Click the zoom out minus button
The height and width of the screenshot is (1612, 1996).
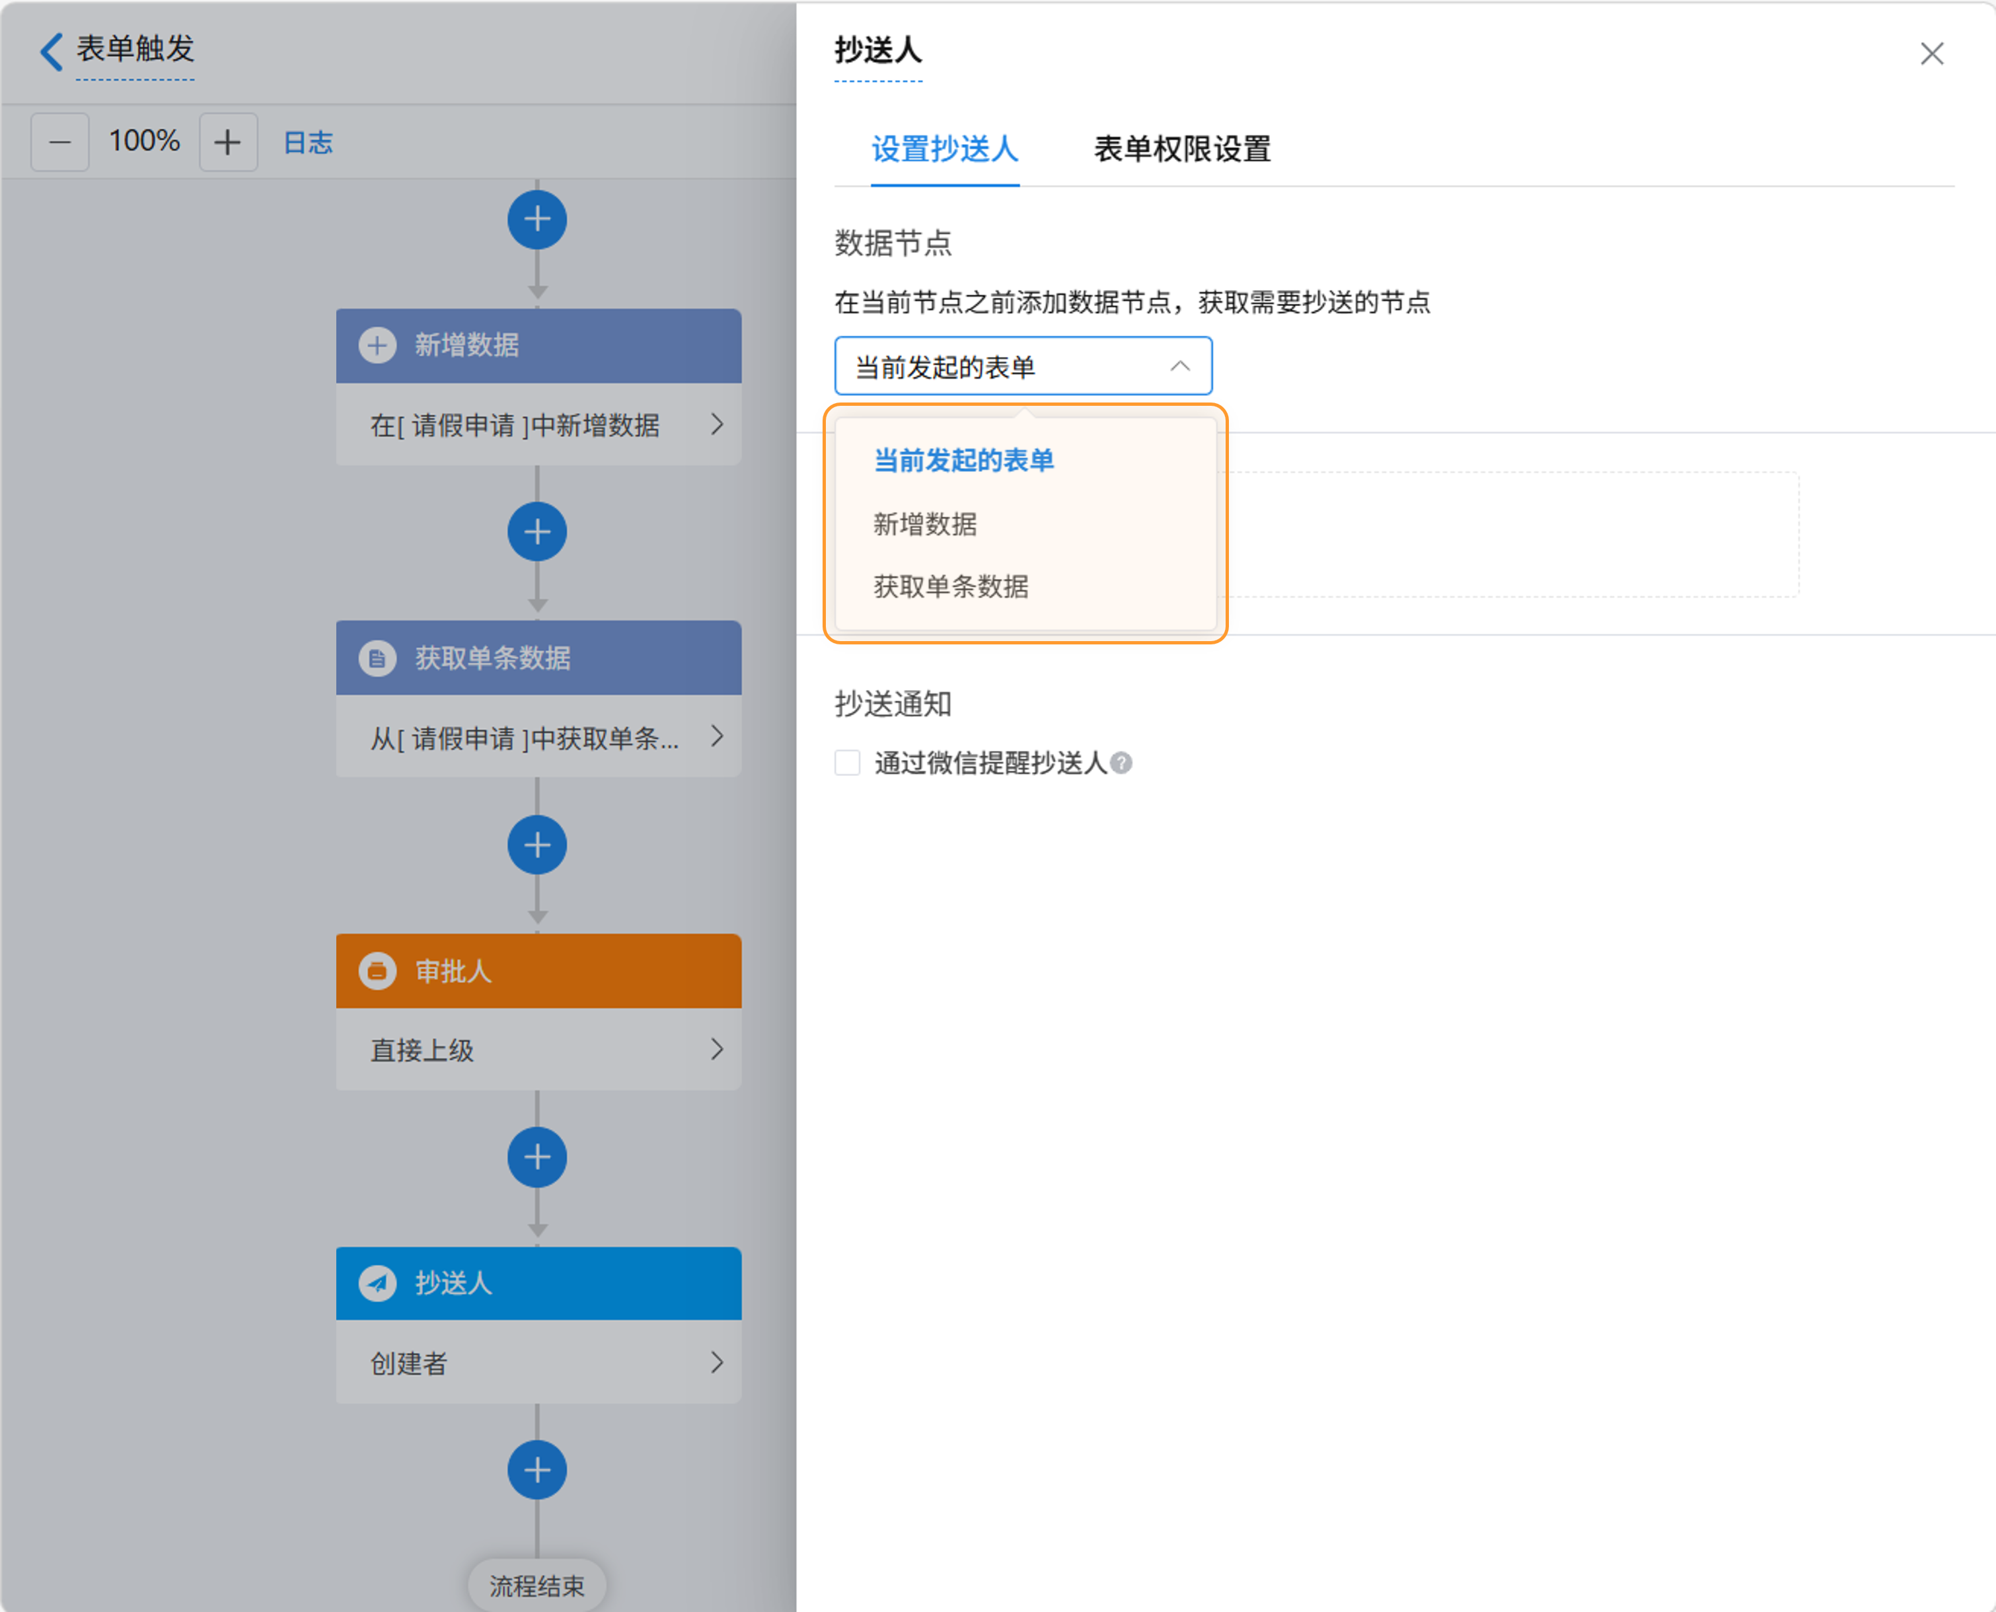click(60, 142)
